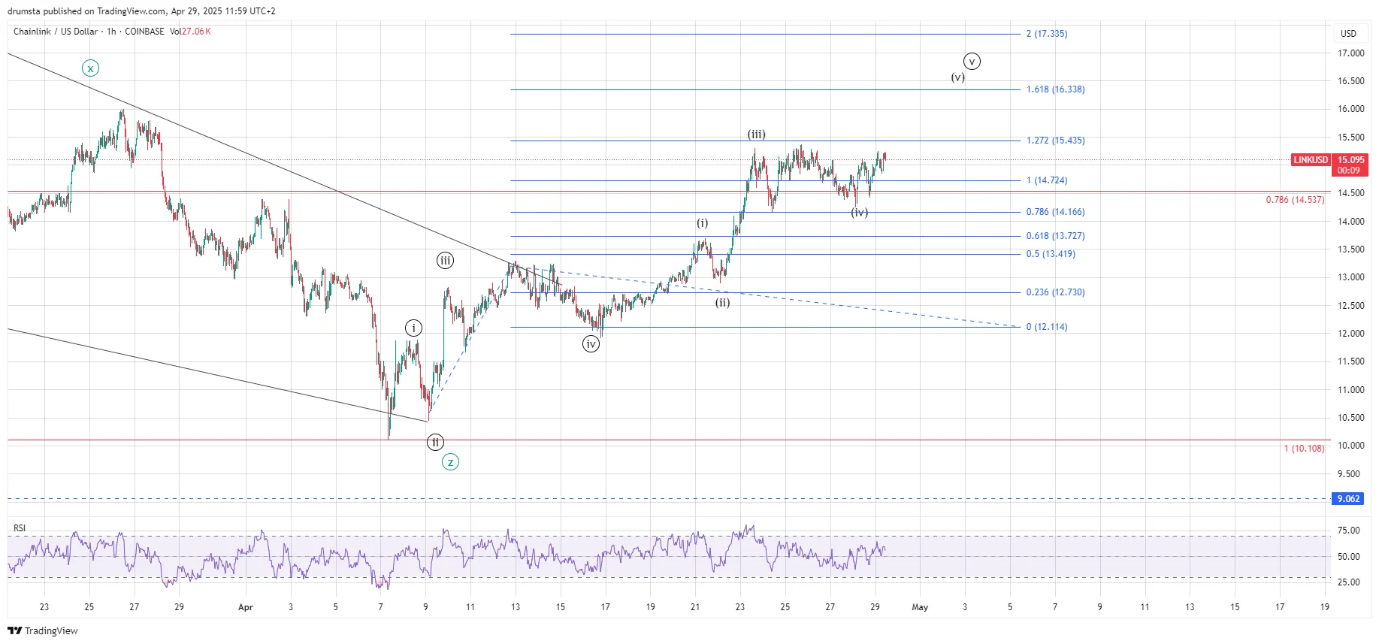The image size is (1379, 644).
Task: Select the 0.5 (13.419) Fibonacci level label
Action: 1051,254
